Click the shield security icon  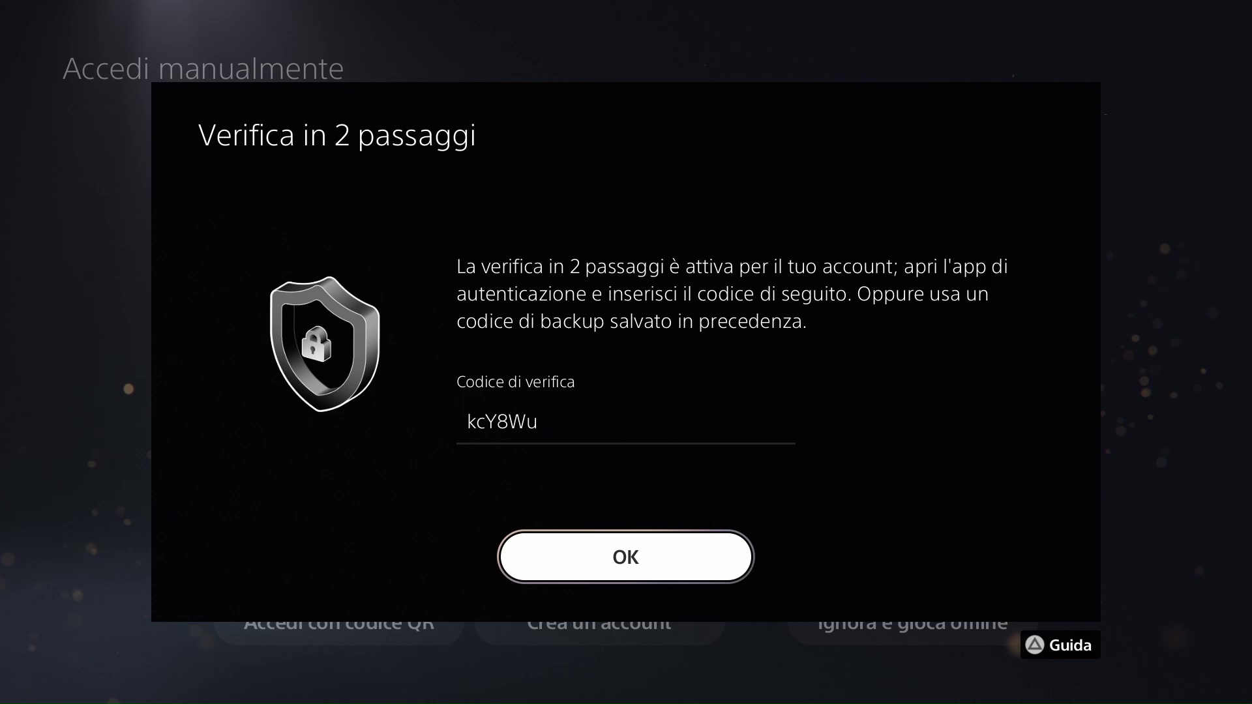[x=325, y=344]
